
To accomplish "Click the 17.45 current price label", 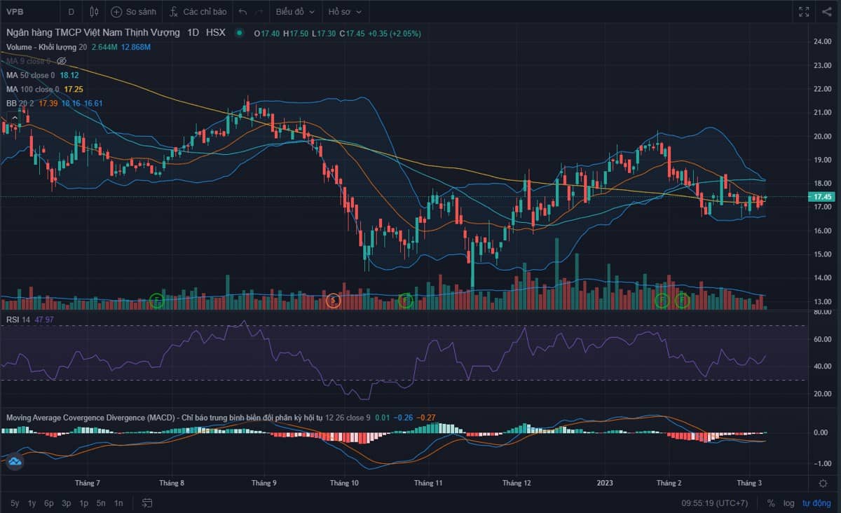I will pyautogui.click(x=822, y=197).
